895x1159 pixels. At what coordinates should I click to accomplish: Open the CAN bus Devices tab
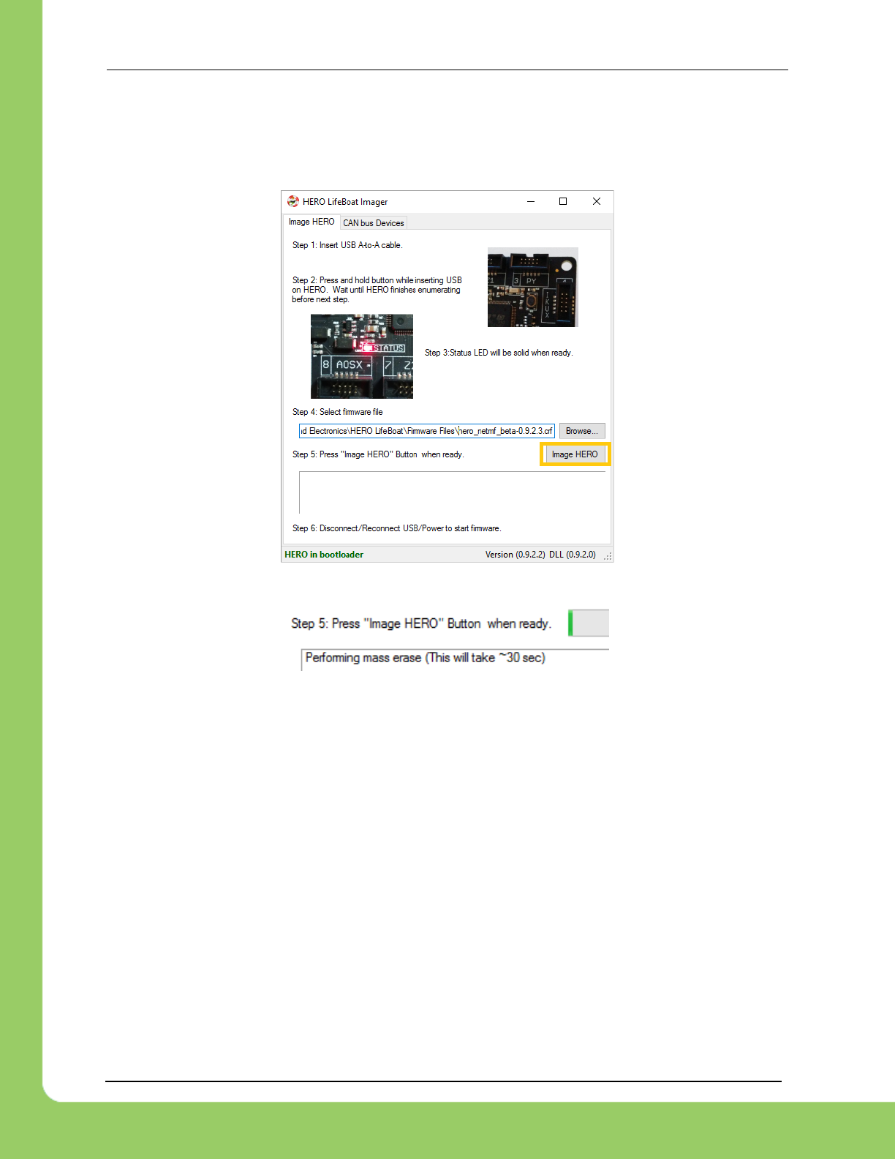tap(374, 223)
